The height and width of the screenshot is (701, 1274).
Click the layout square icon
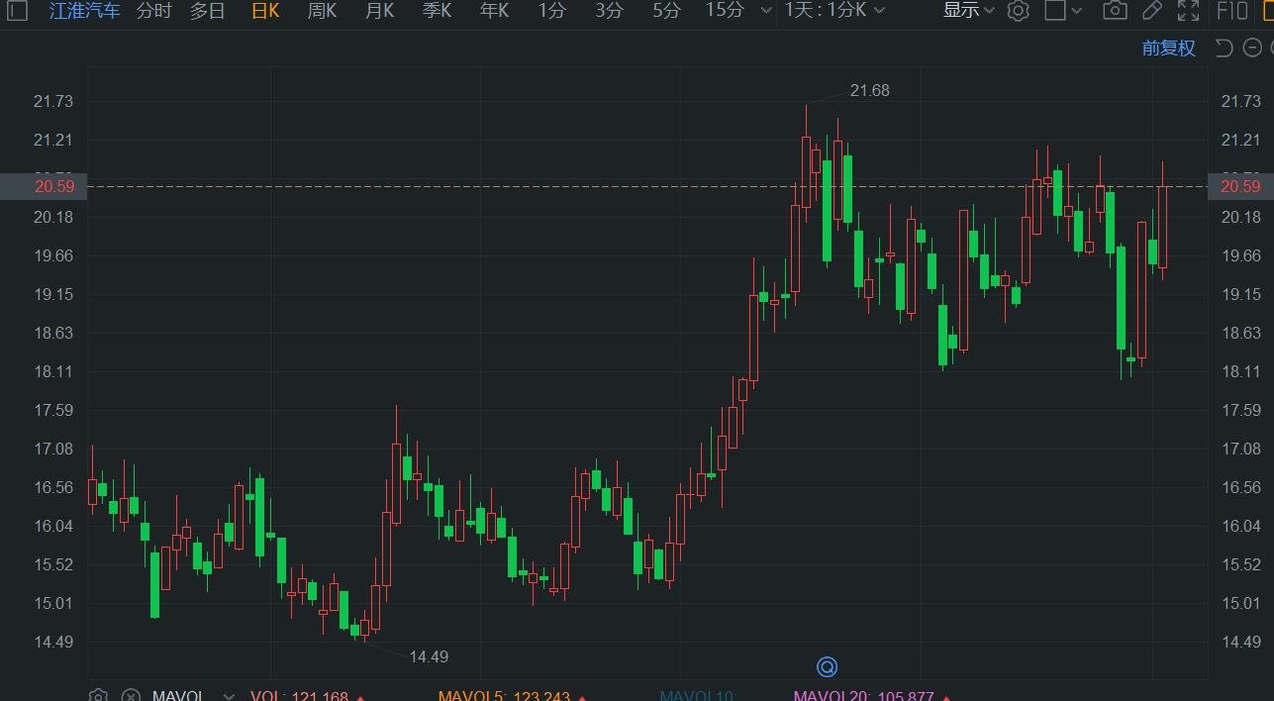coord(1055,11)
